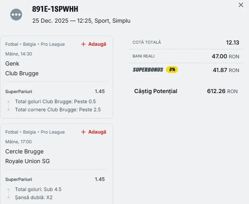Click the Câștig Potențial amount 612.26 RON
This screenshot has width=249, height=204.
click(x=222, y=91)
